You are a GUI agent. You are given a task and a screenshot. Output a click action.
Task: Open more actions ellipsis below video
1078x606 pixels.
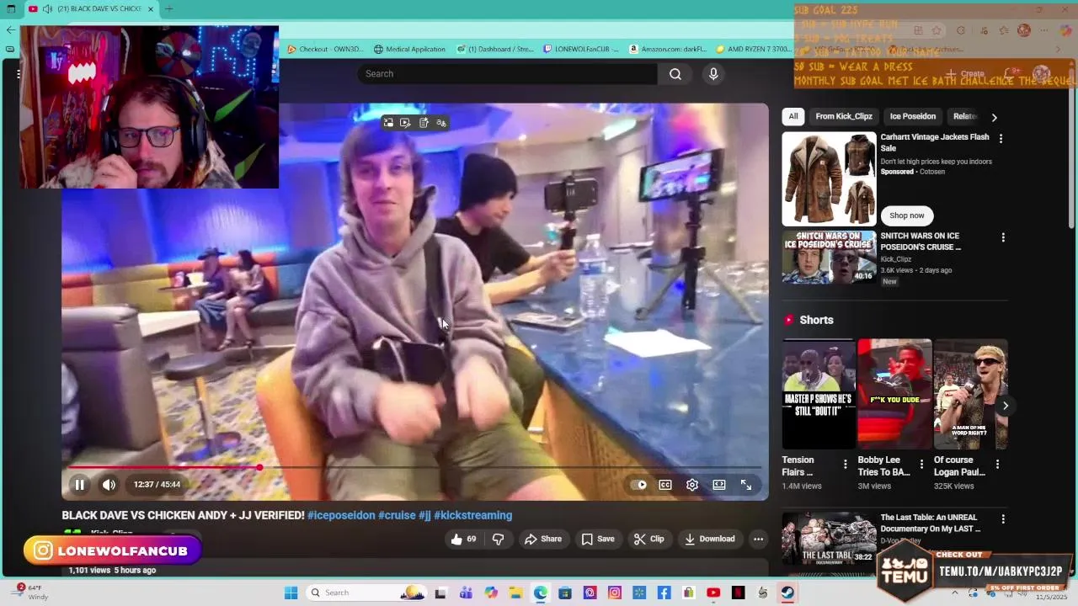tap(758, 539)
